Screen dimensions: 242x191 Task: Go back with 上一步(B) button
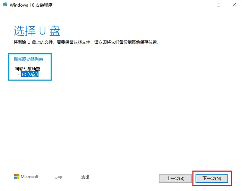[175, 179]
